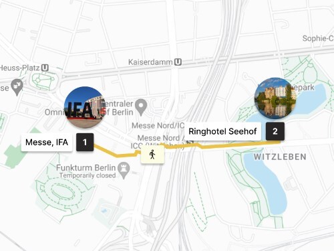Open the Ringhotel Seehof photo thumbnail
The width and height of the screenshot is (334, 251).
[x=275, y=98]
